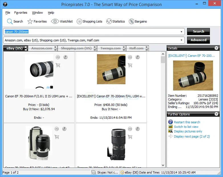Image resolution: width=223 pixels, height=177 pixels.
Task: Switch to the Twenga.com tab
Action: (x=110, y=48)
